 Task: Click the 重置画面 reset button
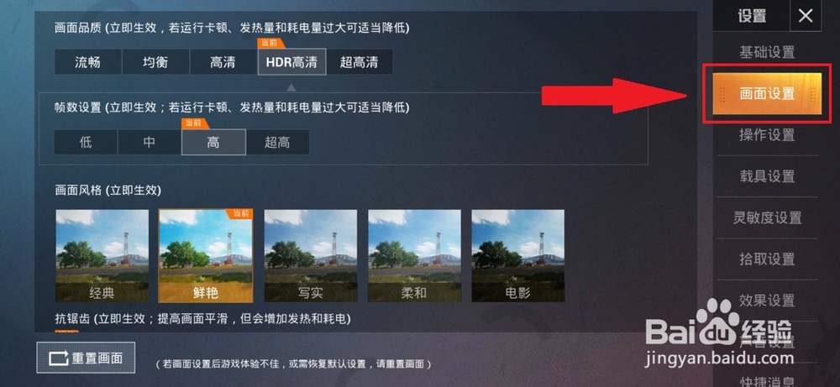[x=86, y=358]
